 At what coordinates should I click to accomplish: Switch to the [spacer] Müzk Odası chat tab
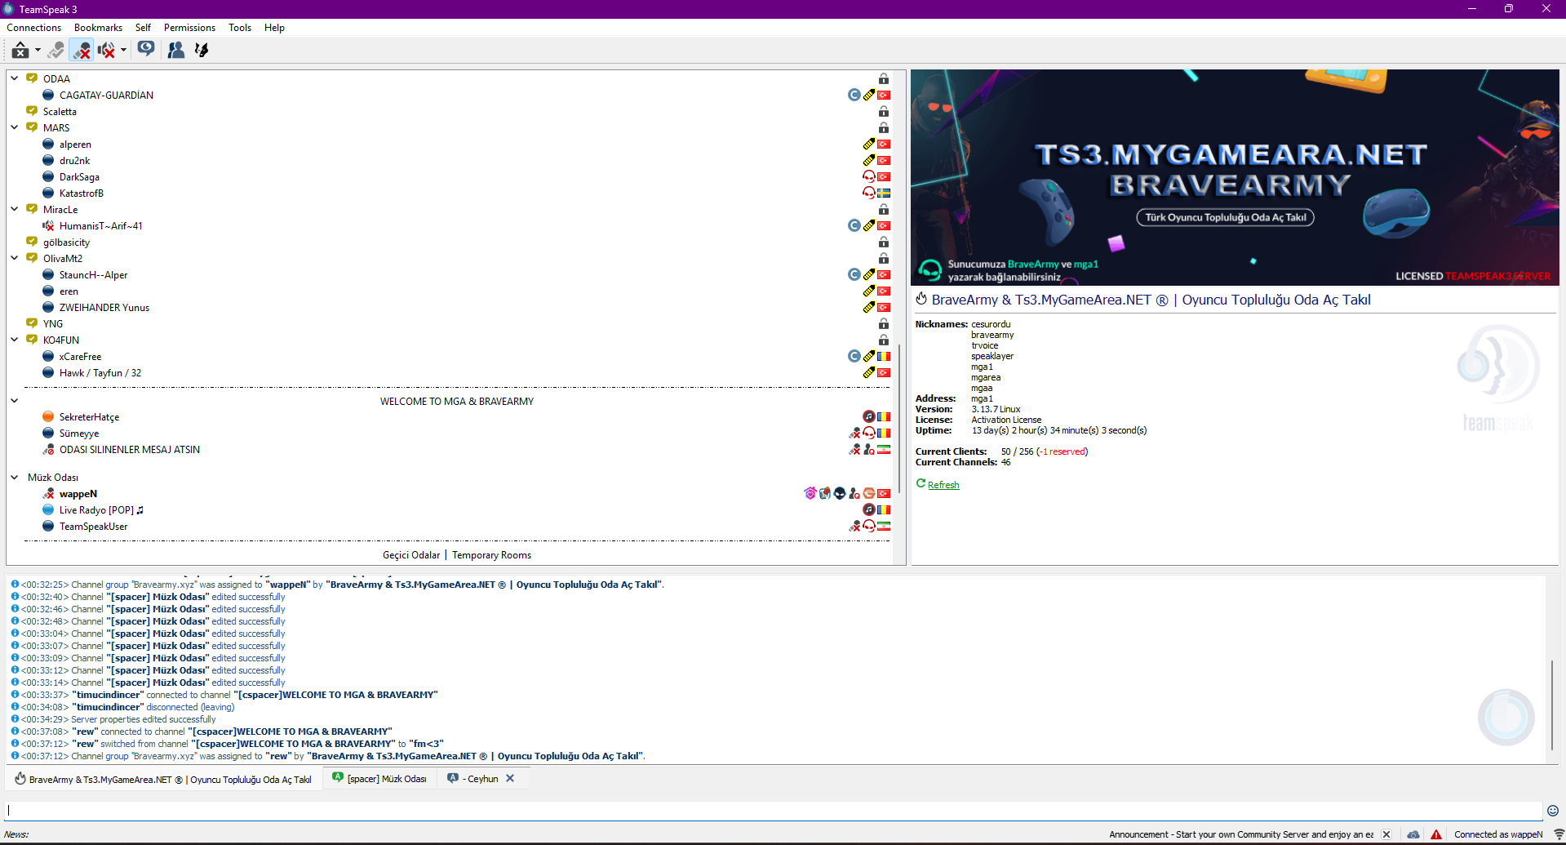379,779
